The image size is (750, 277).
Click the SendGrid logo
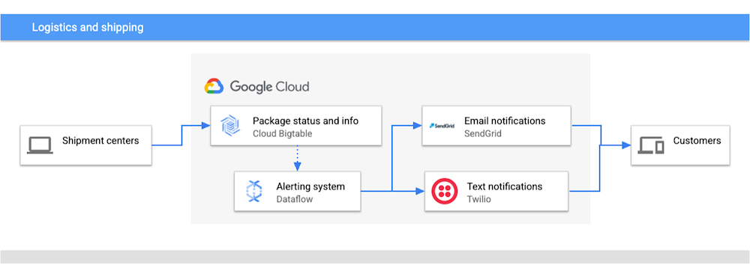[x=442, y=126]
